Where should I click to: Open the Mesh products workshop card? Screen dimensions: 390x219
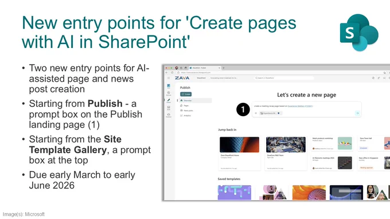click(x=332, y=144)
